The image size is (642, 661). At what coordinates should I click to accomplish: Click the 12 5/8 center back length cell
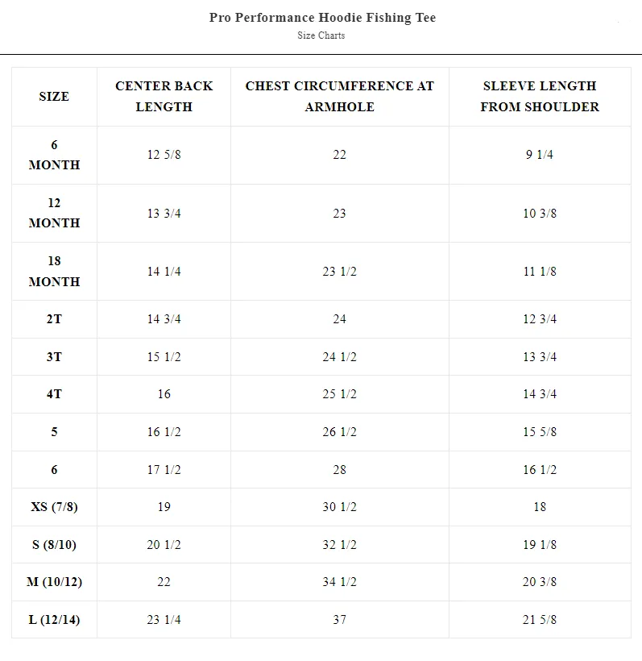[x=164, y=155]
